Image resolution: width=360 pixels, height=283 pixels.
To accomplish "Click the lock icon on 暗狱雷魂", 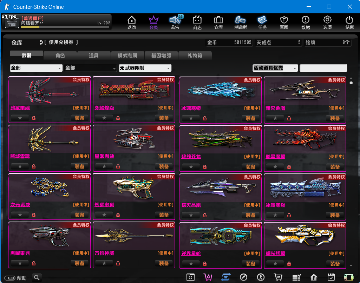I will pos(34,118).
